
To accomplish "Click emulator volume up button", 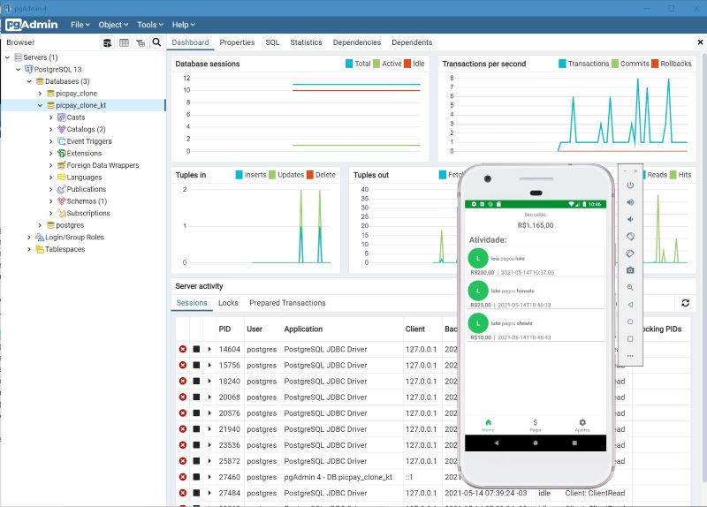I will 630,202.
